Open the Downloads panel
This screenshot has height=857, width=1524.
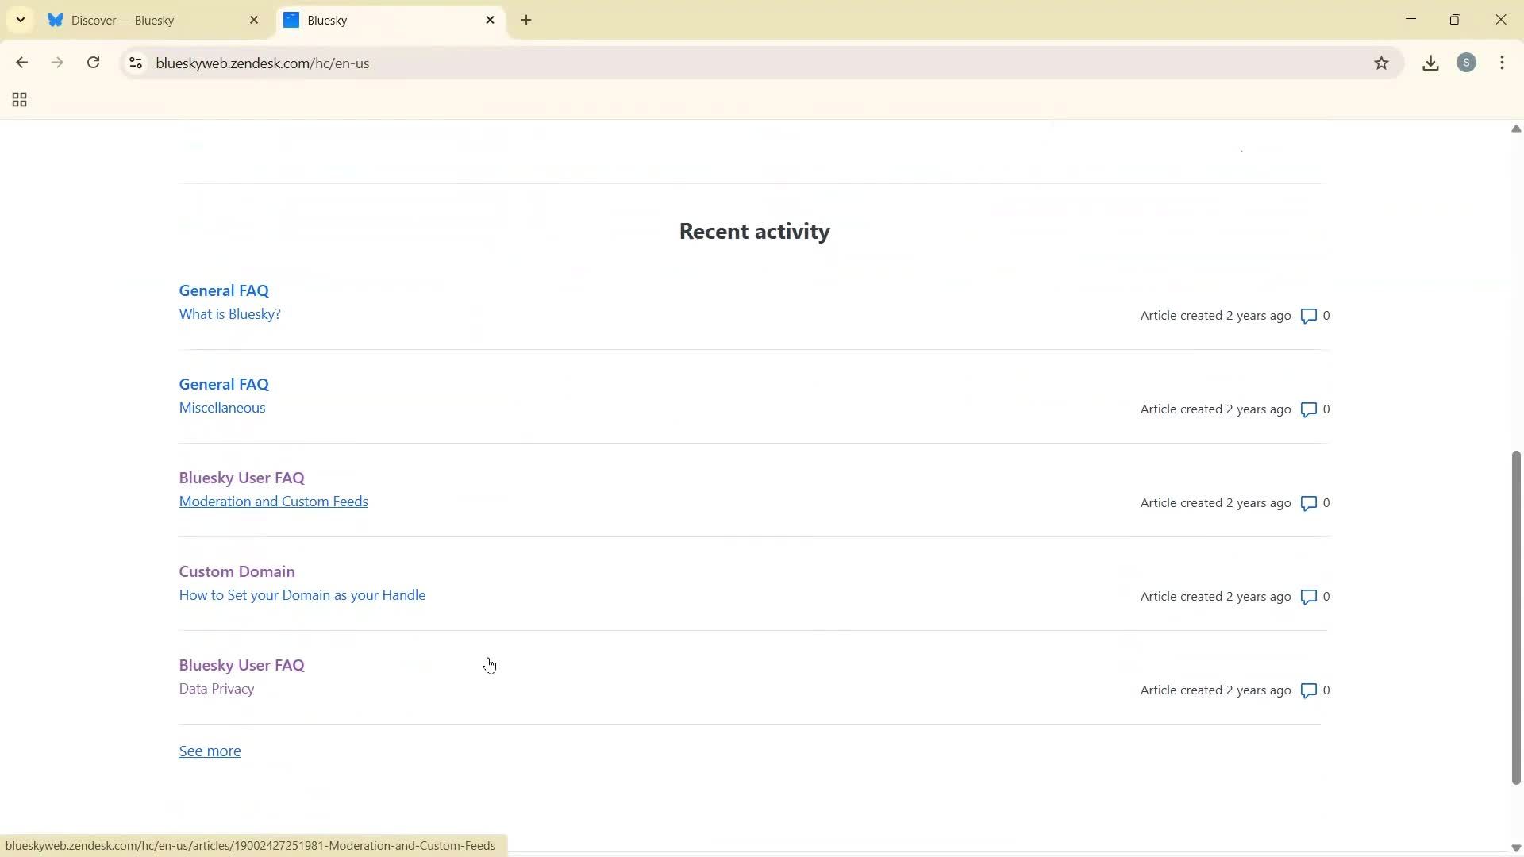pyautogui.click(x=1430, y=63)
